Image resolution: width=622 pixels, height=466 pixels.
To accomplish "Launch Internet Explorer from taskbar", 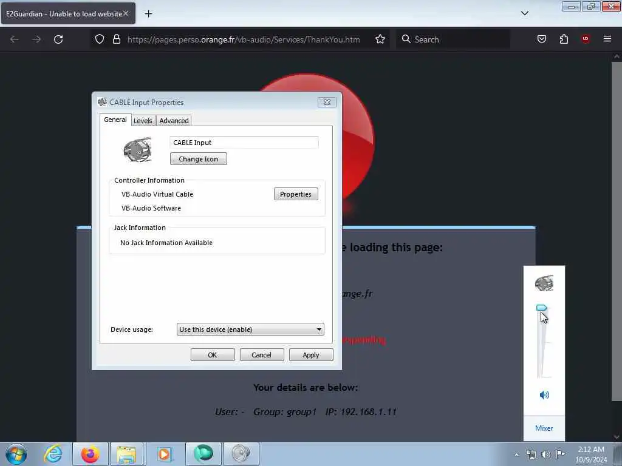I will (53, 454).
